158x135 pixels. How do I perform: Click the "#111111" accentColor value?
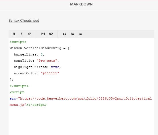tap(50, 73)
